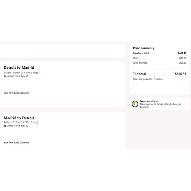Click the 4:36pm - 9:15am flight time details
191x191 pixels.
tap(21, 73)
